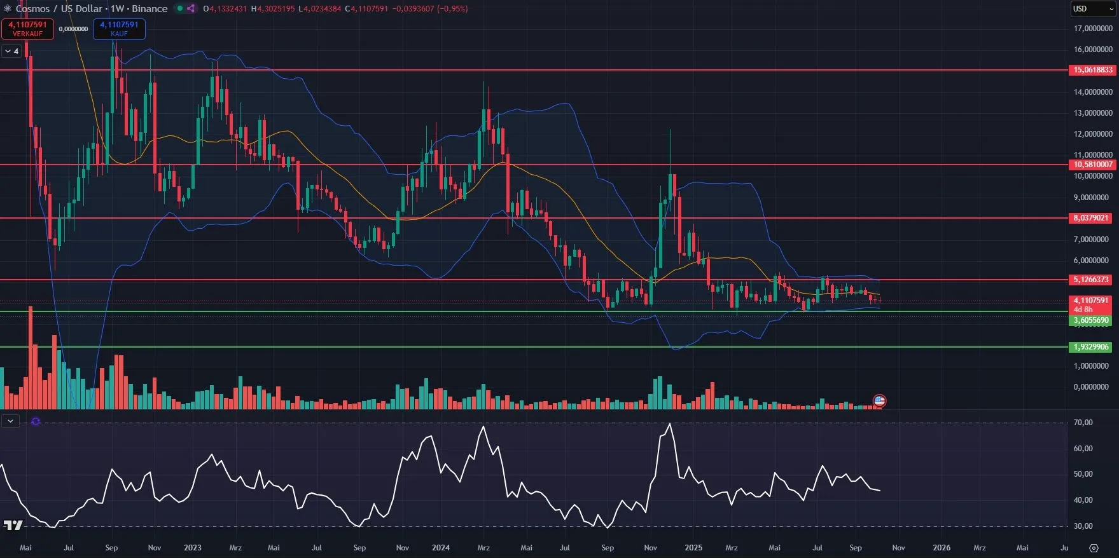Click the purple indicator refresh icon
Viewport: 1119px width, 558px height.
36,421
